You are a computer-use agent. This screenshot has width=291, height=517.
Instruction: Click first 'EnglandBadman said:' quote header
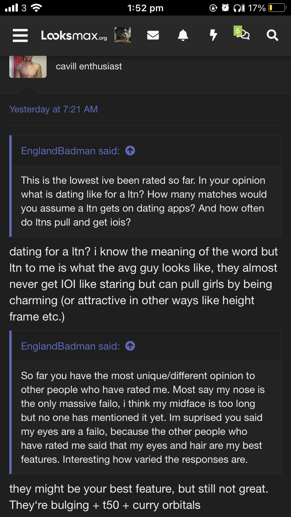click(70, 151)
